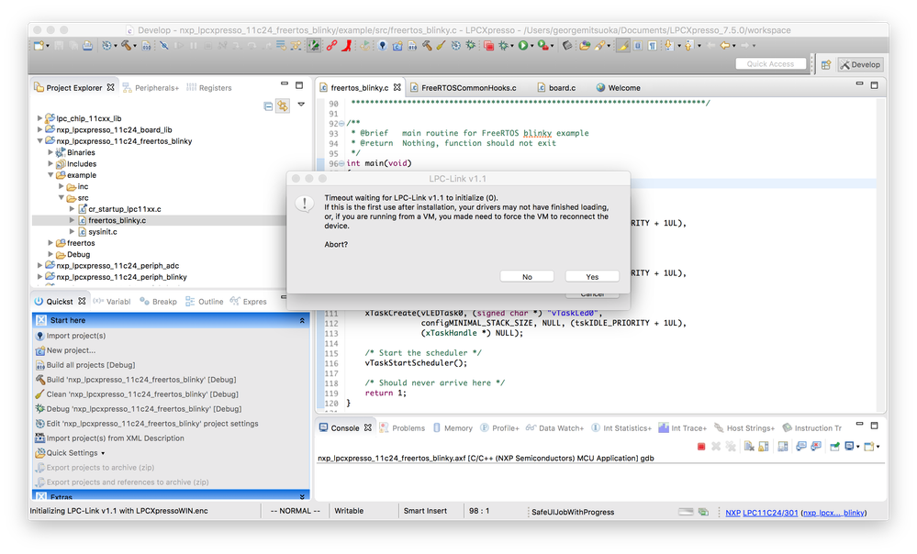Click the Previous Annotation up-arrow icon

point(688,46)
